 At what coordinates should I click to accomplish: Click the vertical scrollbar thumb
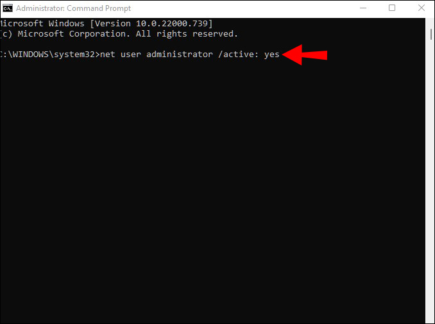click(431, 34)
